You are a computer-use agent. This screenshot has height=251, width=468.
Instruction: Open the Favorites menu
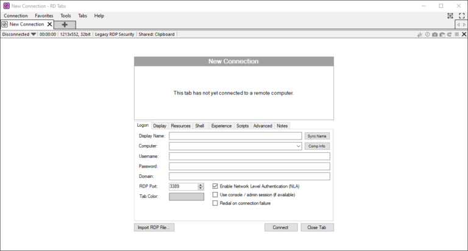[x=43, y=15]
